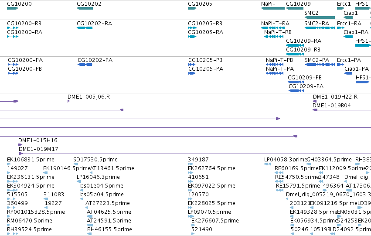The height and width of the screenshot is (236, 371).
Task: Open the SMC2-PA protein feature
Action: [x=320, y=65]
